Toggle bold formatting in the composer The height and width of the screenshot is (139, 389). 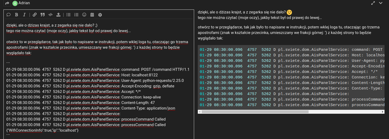pyautogui.click(x=16, y=15)
